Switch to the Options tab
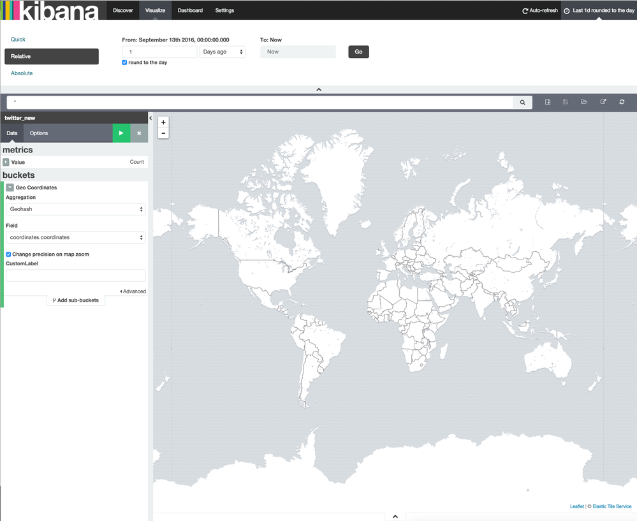This screenshot has height=521, width=637. pos(38,133)
